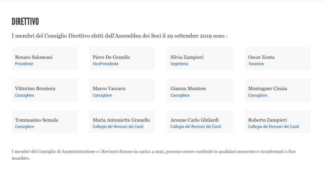Click Consigliere under Montagner Cinzia

(257, 95)
